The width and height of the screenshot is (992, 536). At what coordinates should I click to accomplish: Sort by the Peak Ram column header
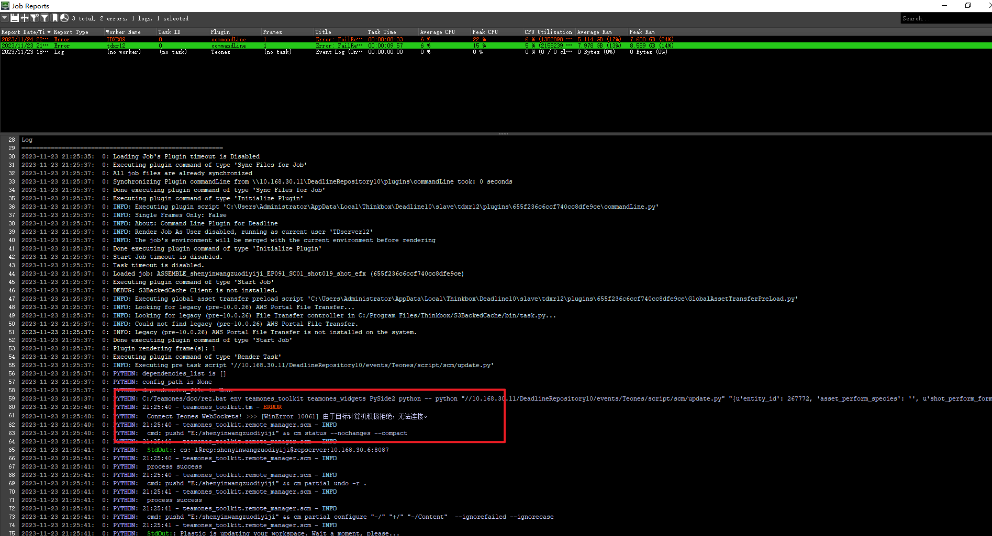642,32
